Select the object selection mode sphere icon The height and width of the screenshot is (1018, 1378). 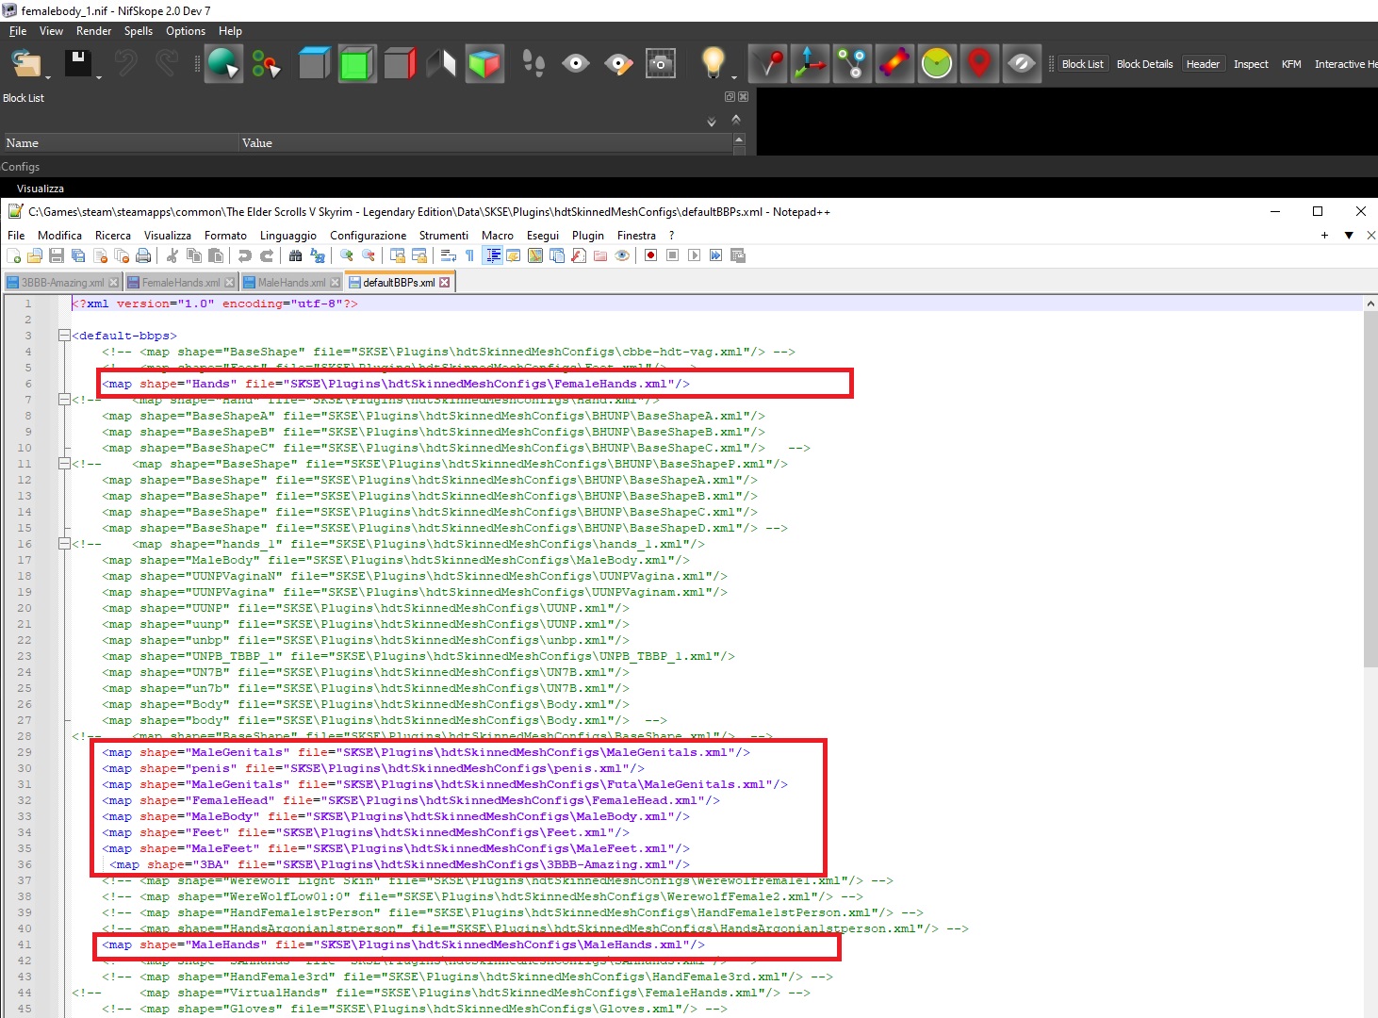coord(223,64)
